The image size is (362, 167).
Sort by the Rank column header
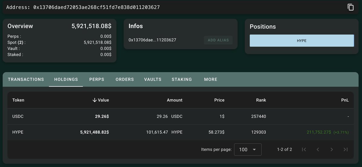click(261, 100)
